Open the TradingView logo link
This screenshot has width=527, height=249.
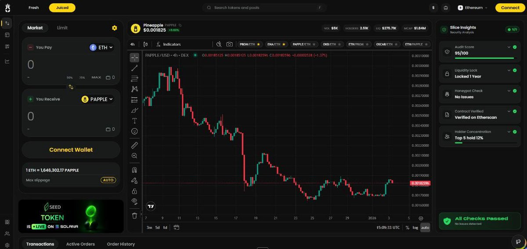coord(151,206)
